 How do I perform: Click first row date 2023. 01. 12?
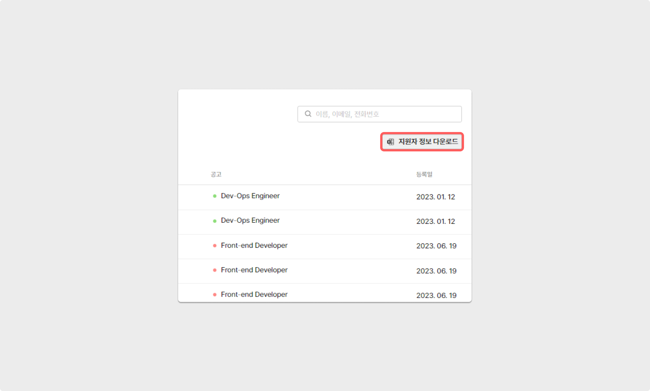coord(436,197)
